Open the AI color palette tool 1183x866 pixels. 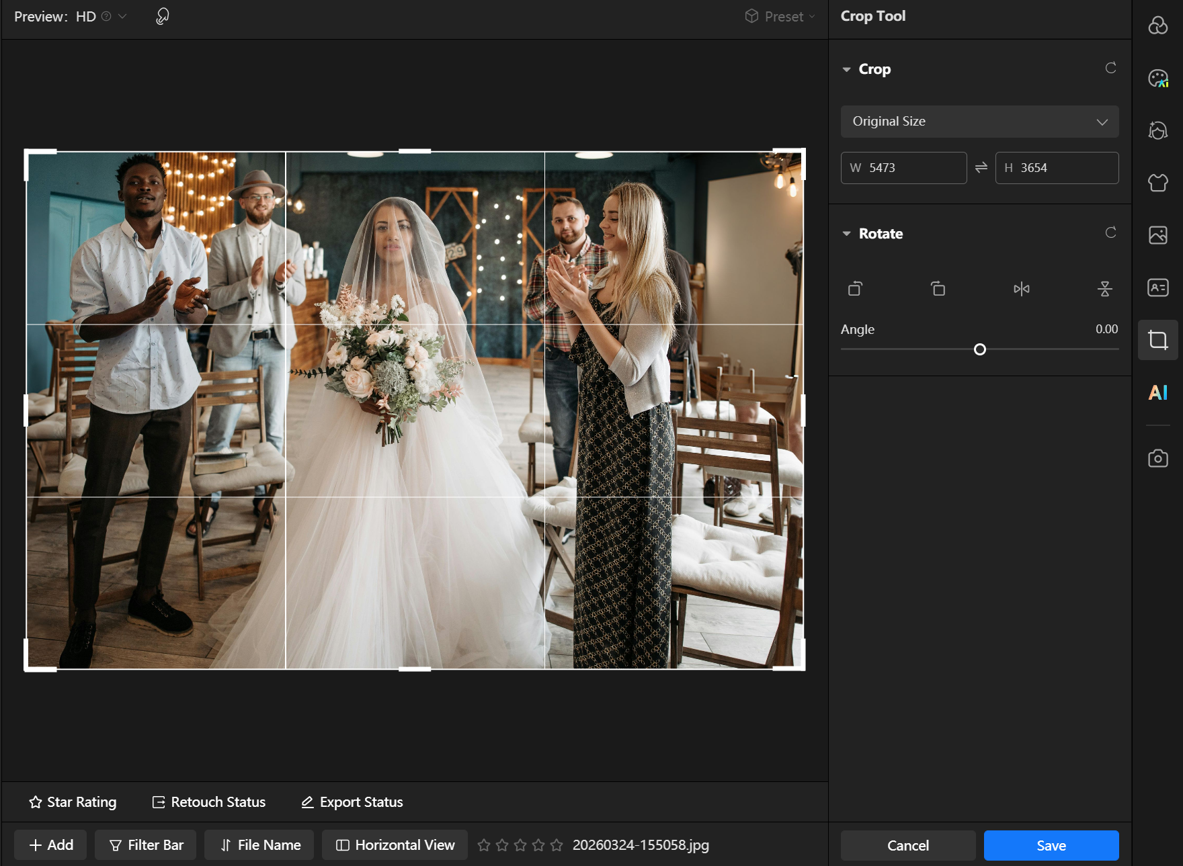(x=1157, y=78)
